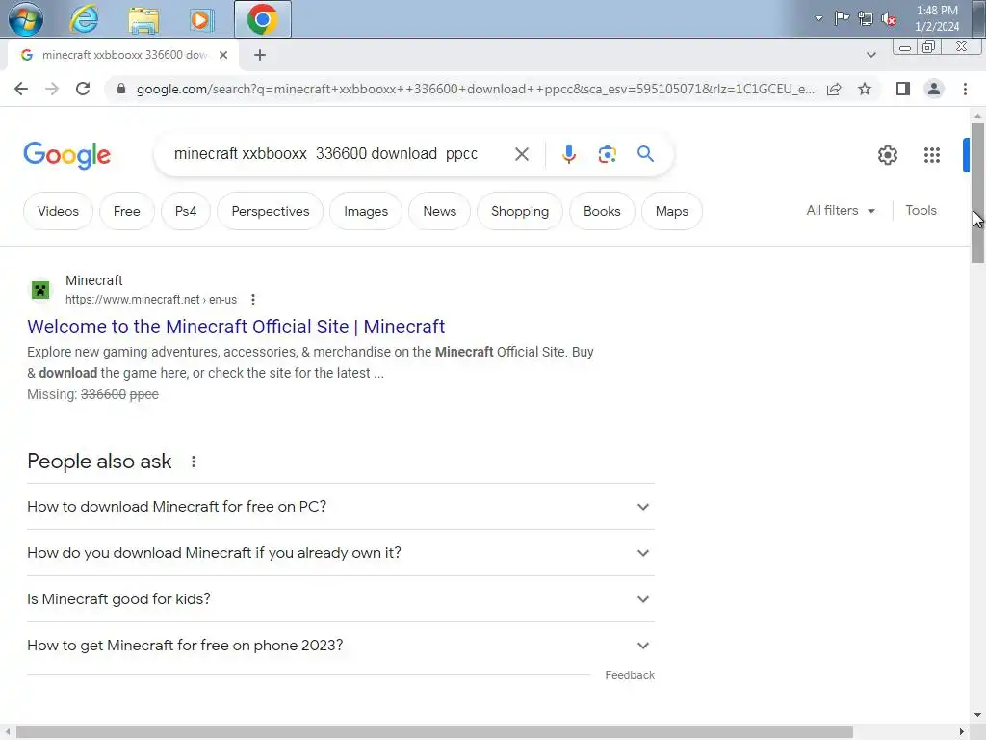Viewport: 986px width, 740px height.
Task: Switch to Shopping results
Action: pos(520,211)
